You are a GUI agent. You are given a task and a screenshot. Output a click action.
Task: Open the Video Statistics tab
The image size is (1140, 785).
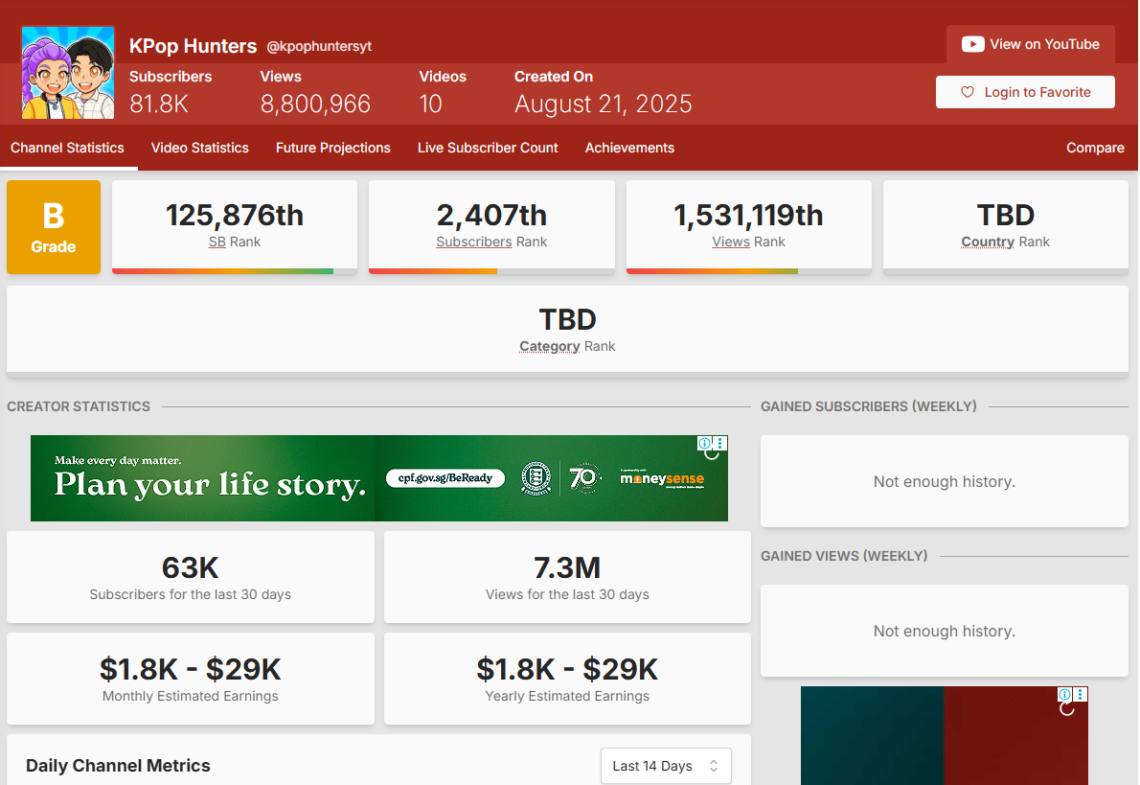pyautogui.click(x=200, y=148)
